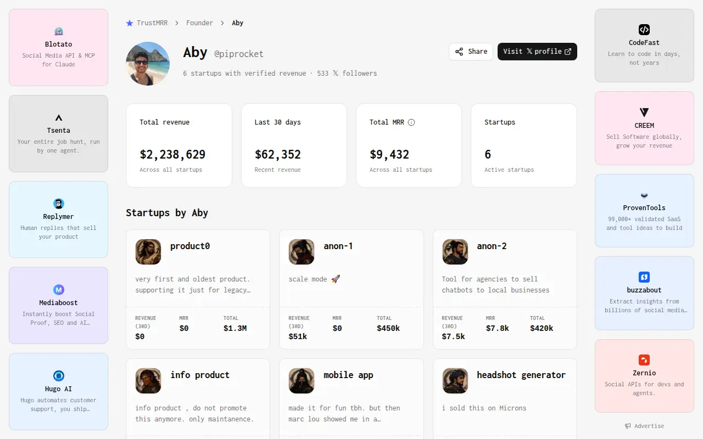Screen dimensions: 703x439
Task: Open the info product startup card
Action: pyautogui.click(x=198, y=398)
